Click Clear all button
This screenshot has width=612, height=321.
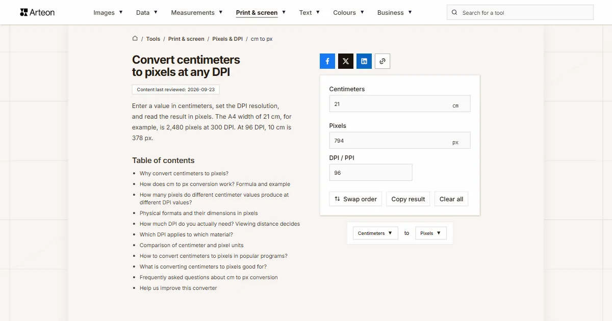[x=451, y=199]
